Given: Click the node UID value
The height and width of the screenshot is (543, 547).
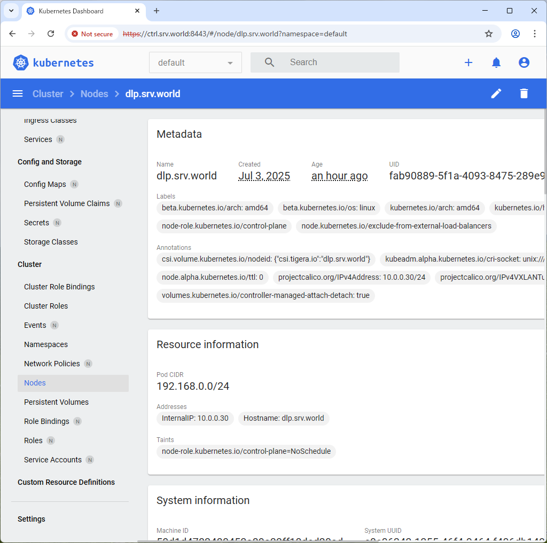Looking at the screenshot, I should coord(467,176).
